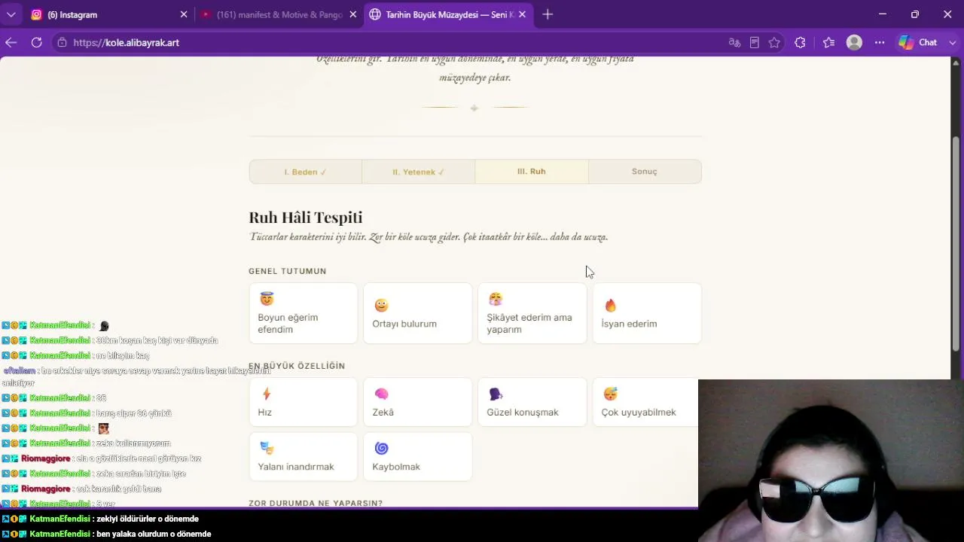The height and width of the screenshot is (542, 964).
Task: Pick the Yalanı inandırmak option
Action: 303,456
